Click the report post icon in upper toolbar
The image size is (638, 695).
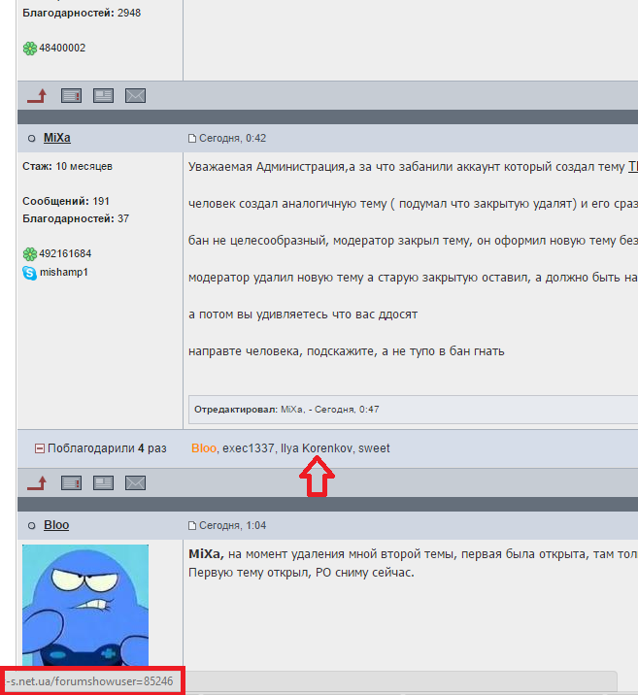pyautogui.click(x=71, y=96)
